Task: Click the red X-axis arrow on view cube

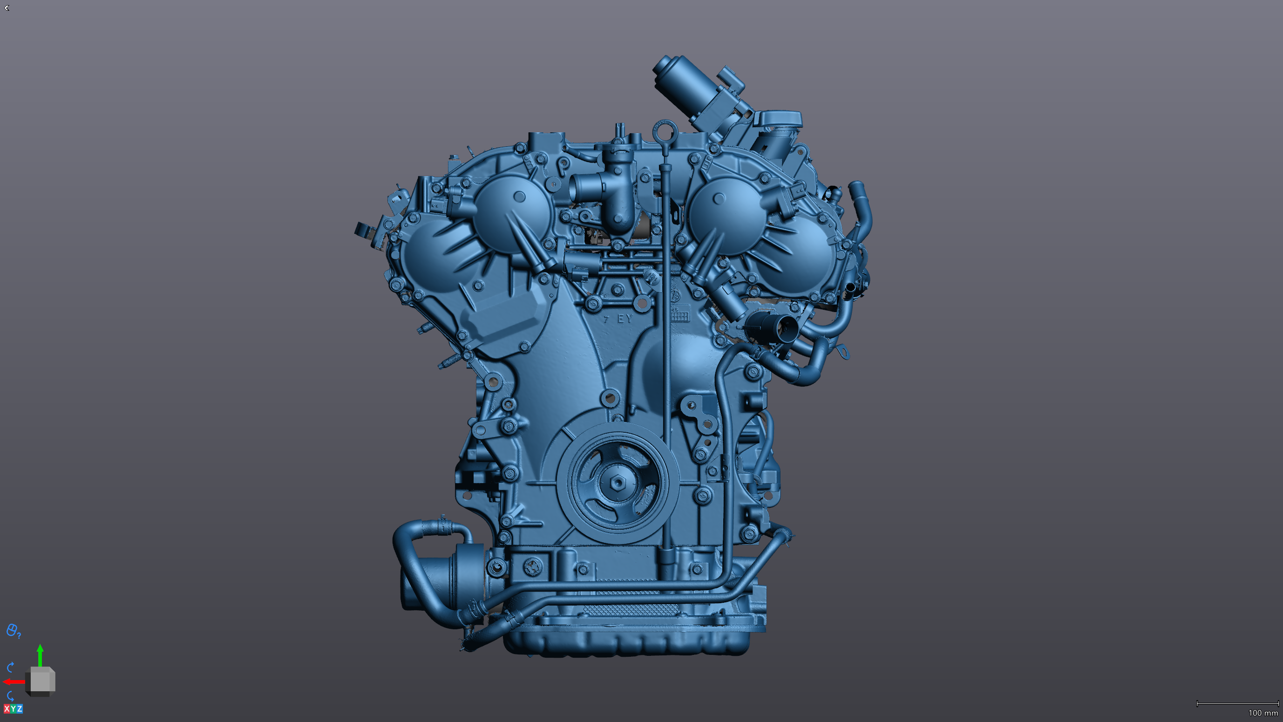Action: 14,681
